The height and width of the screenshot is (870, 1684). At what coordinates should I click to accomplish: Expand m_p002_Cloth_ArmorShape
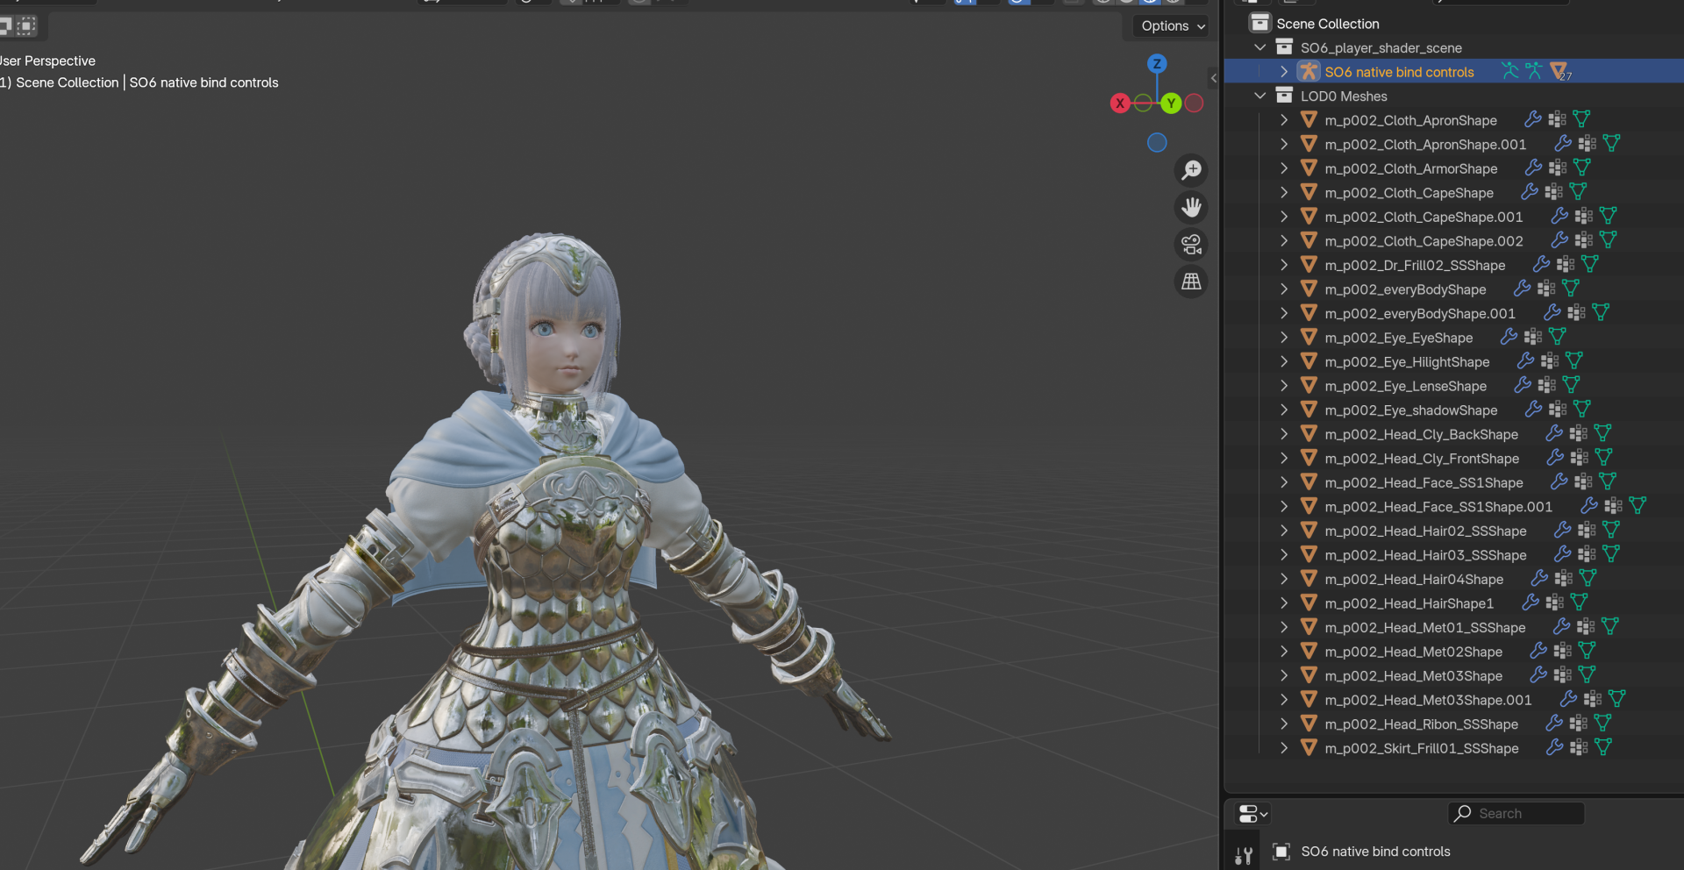[x=1284, y=168]
